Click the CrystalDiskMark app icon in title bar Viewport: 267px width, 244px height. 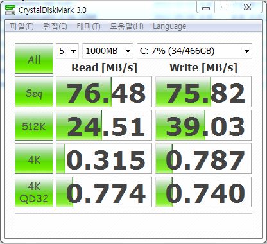[x=10, y=10]
